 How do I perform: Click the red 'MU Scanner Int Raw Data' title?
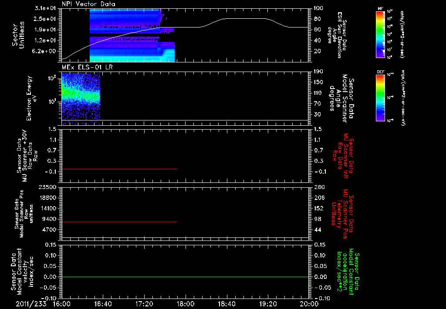click(343, 156)
